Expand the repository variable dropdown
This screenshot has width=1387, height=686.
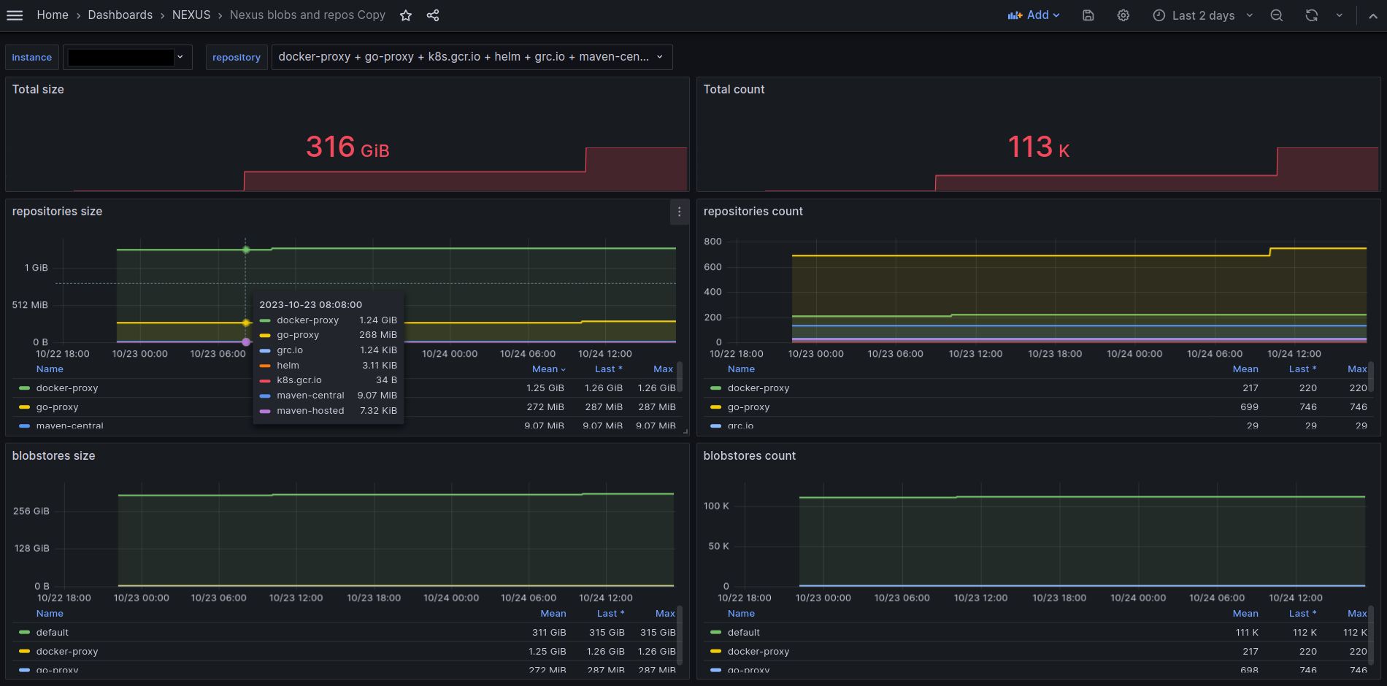(471, 57)
